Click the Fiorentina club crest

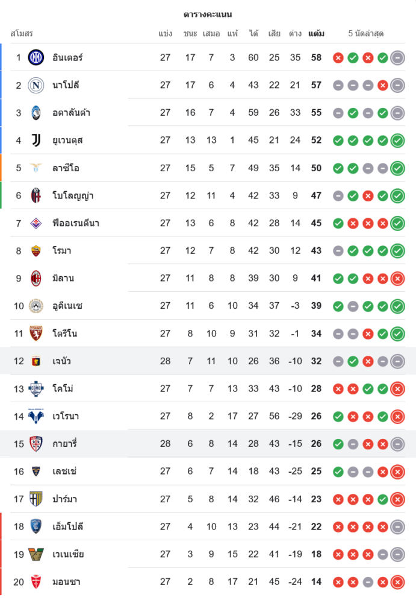point(36,223)
